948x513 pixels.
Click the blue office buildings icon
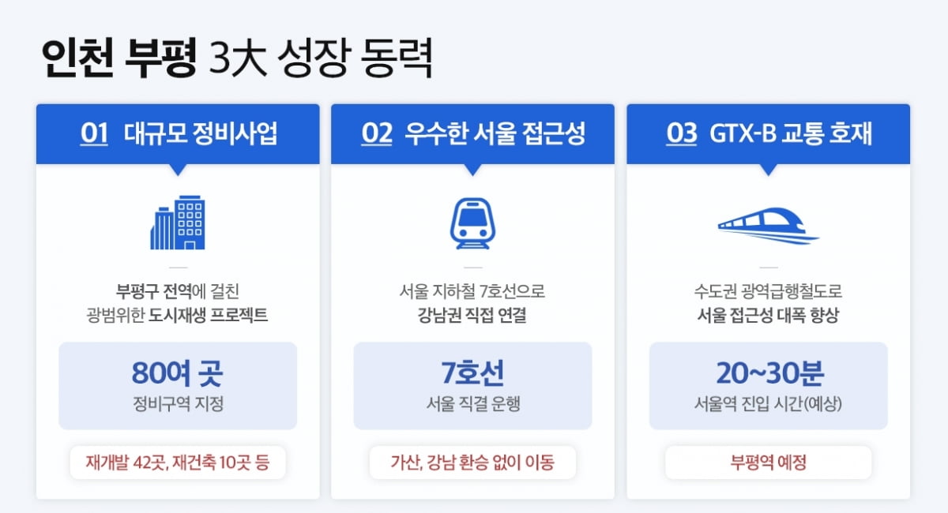pos(178,223)
